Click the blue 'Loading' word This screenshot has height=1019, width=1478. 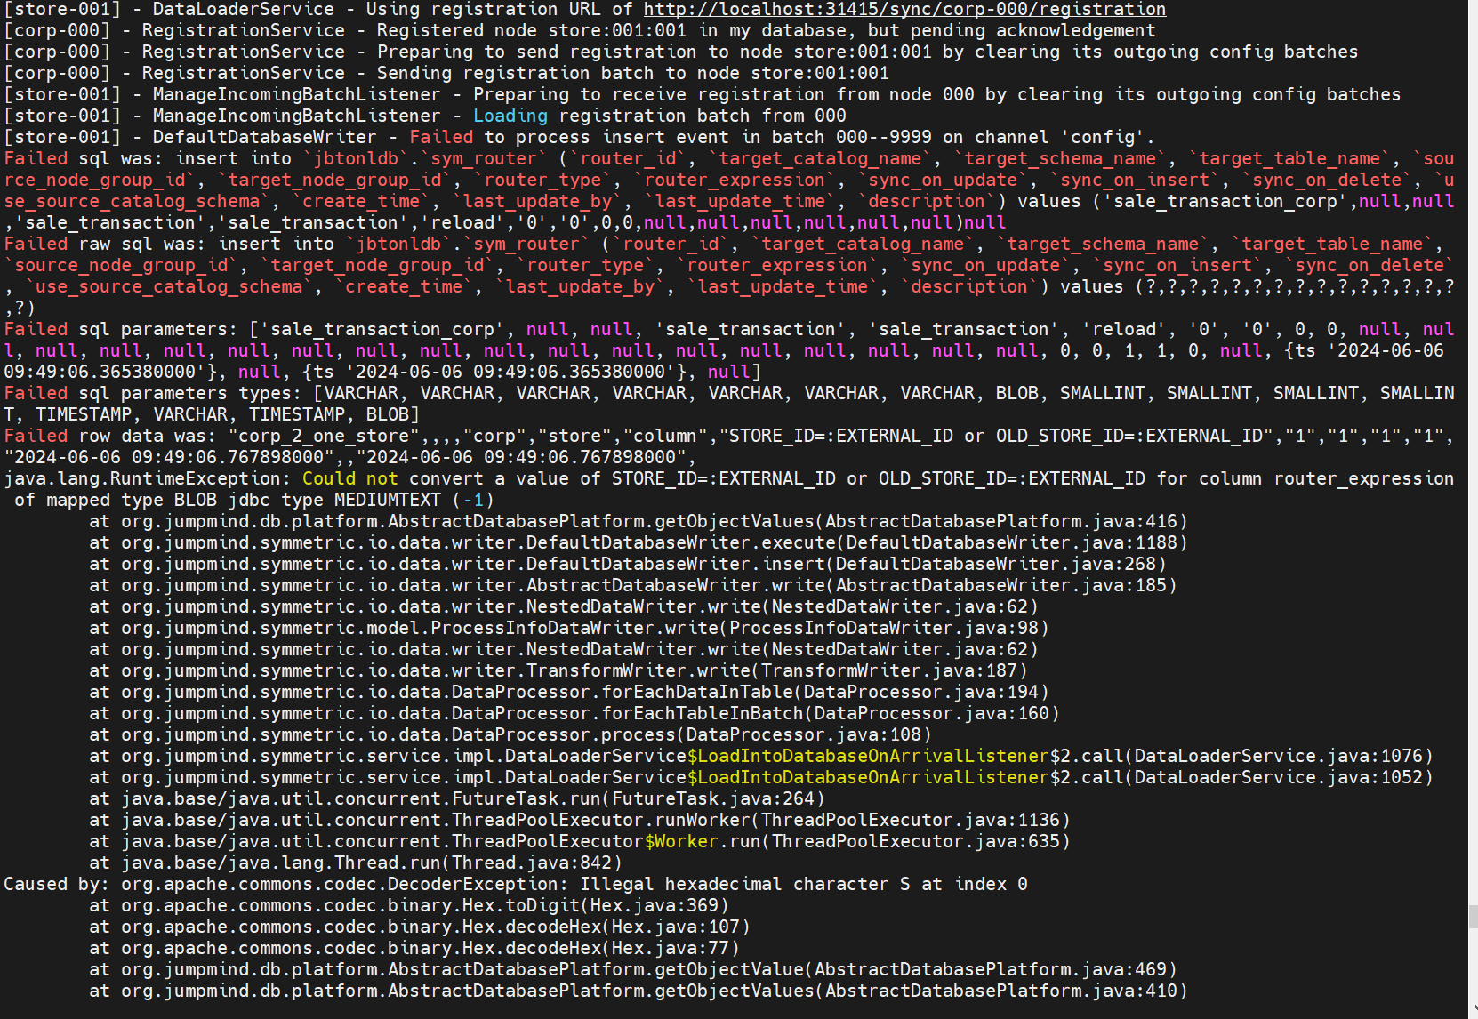[x=510, y=116]
